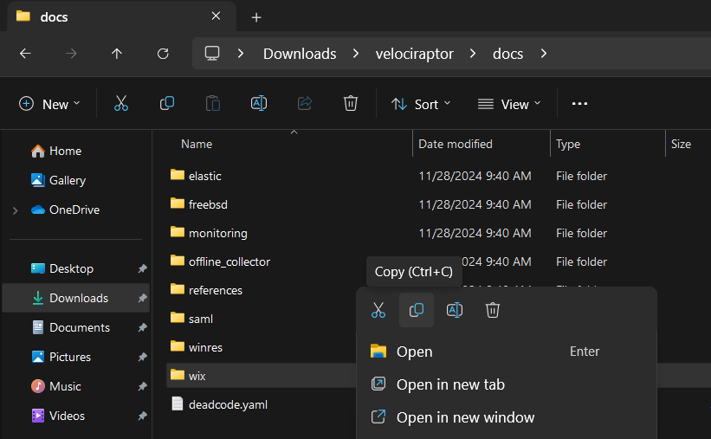This screenshot has width=711, height=439.
Task: Click the pin icon beside Music
Action: coord(142,386)
